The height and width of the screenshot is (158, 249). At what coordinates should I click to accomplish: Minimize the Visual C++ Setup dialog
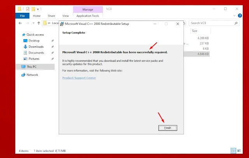coord(155,24)
